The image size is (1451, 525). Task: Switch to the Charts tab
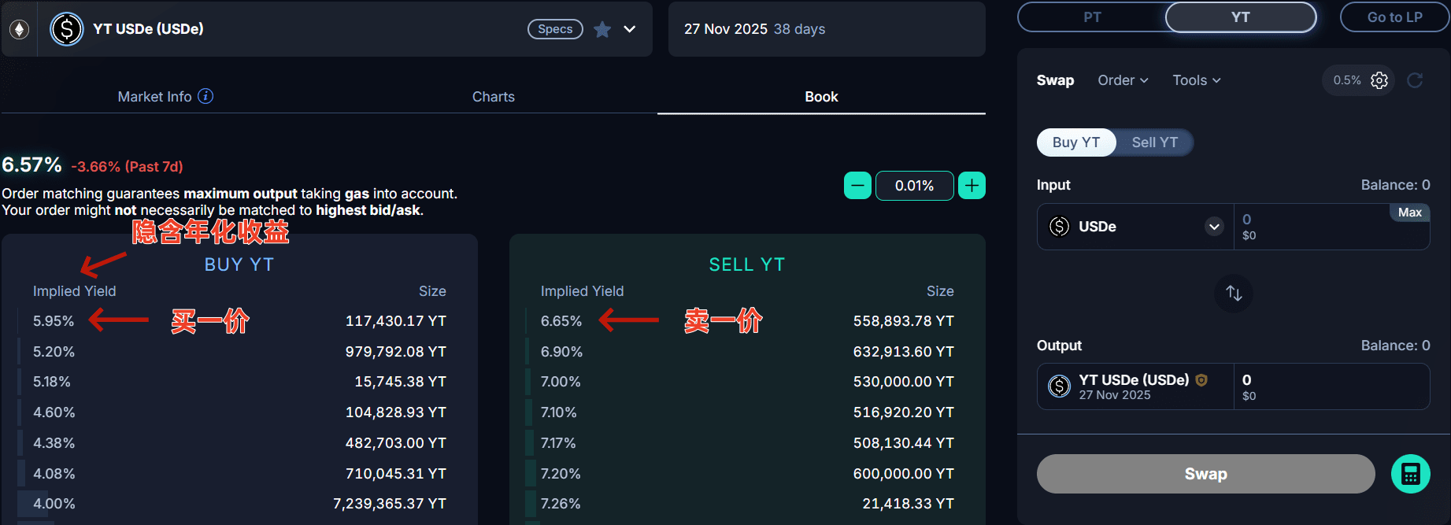click(494, 97)
